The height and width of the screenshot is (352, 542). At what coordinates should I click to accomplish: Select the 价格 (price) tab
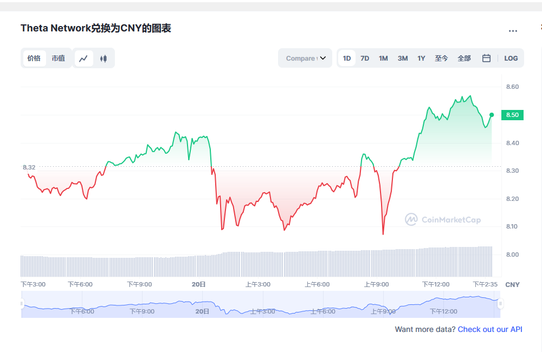34,58
